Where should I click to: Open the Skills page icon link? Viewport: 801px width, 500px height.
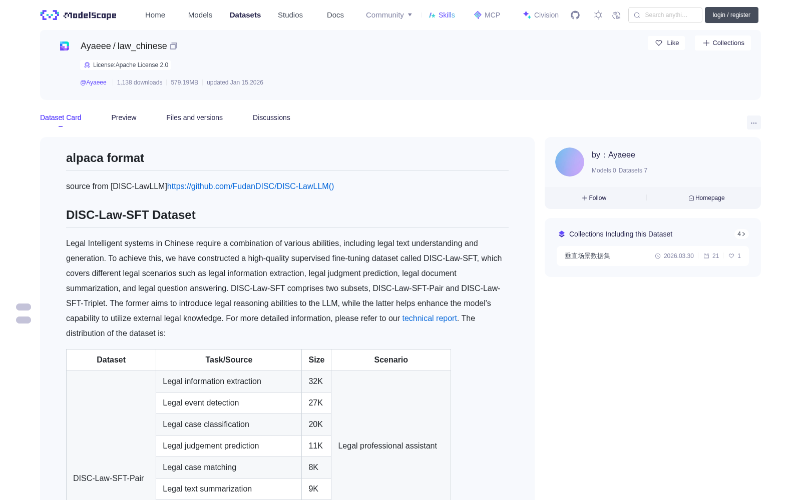click(x=442, y=15)
